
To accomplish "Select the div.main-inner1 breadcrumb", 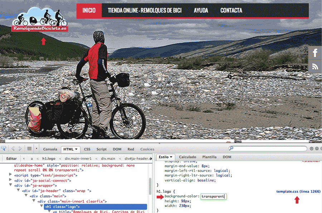I will (x=78, y=158).
